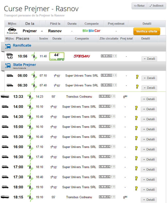Viewport: 167px width, 203px height.
Task: Click the Ramificatie bus station icon
Action: (8, 46)
